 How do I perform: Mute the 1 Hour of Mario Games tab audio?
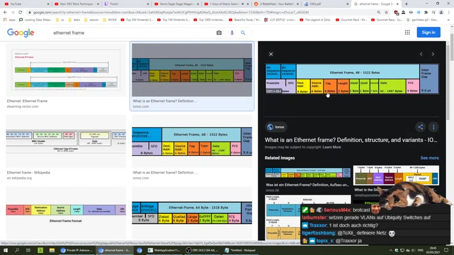point(242,4)
